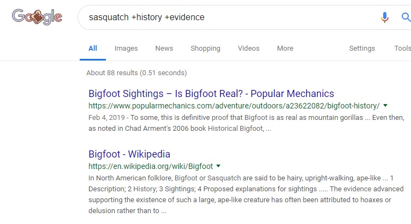
Task: Expand dropdown arrow beside en.wikipedia.org URL
Action: [218, 166]
